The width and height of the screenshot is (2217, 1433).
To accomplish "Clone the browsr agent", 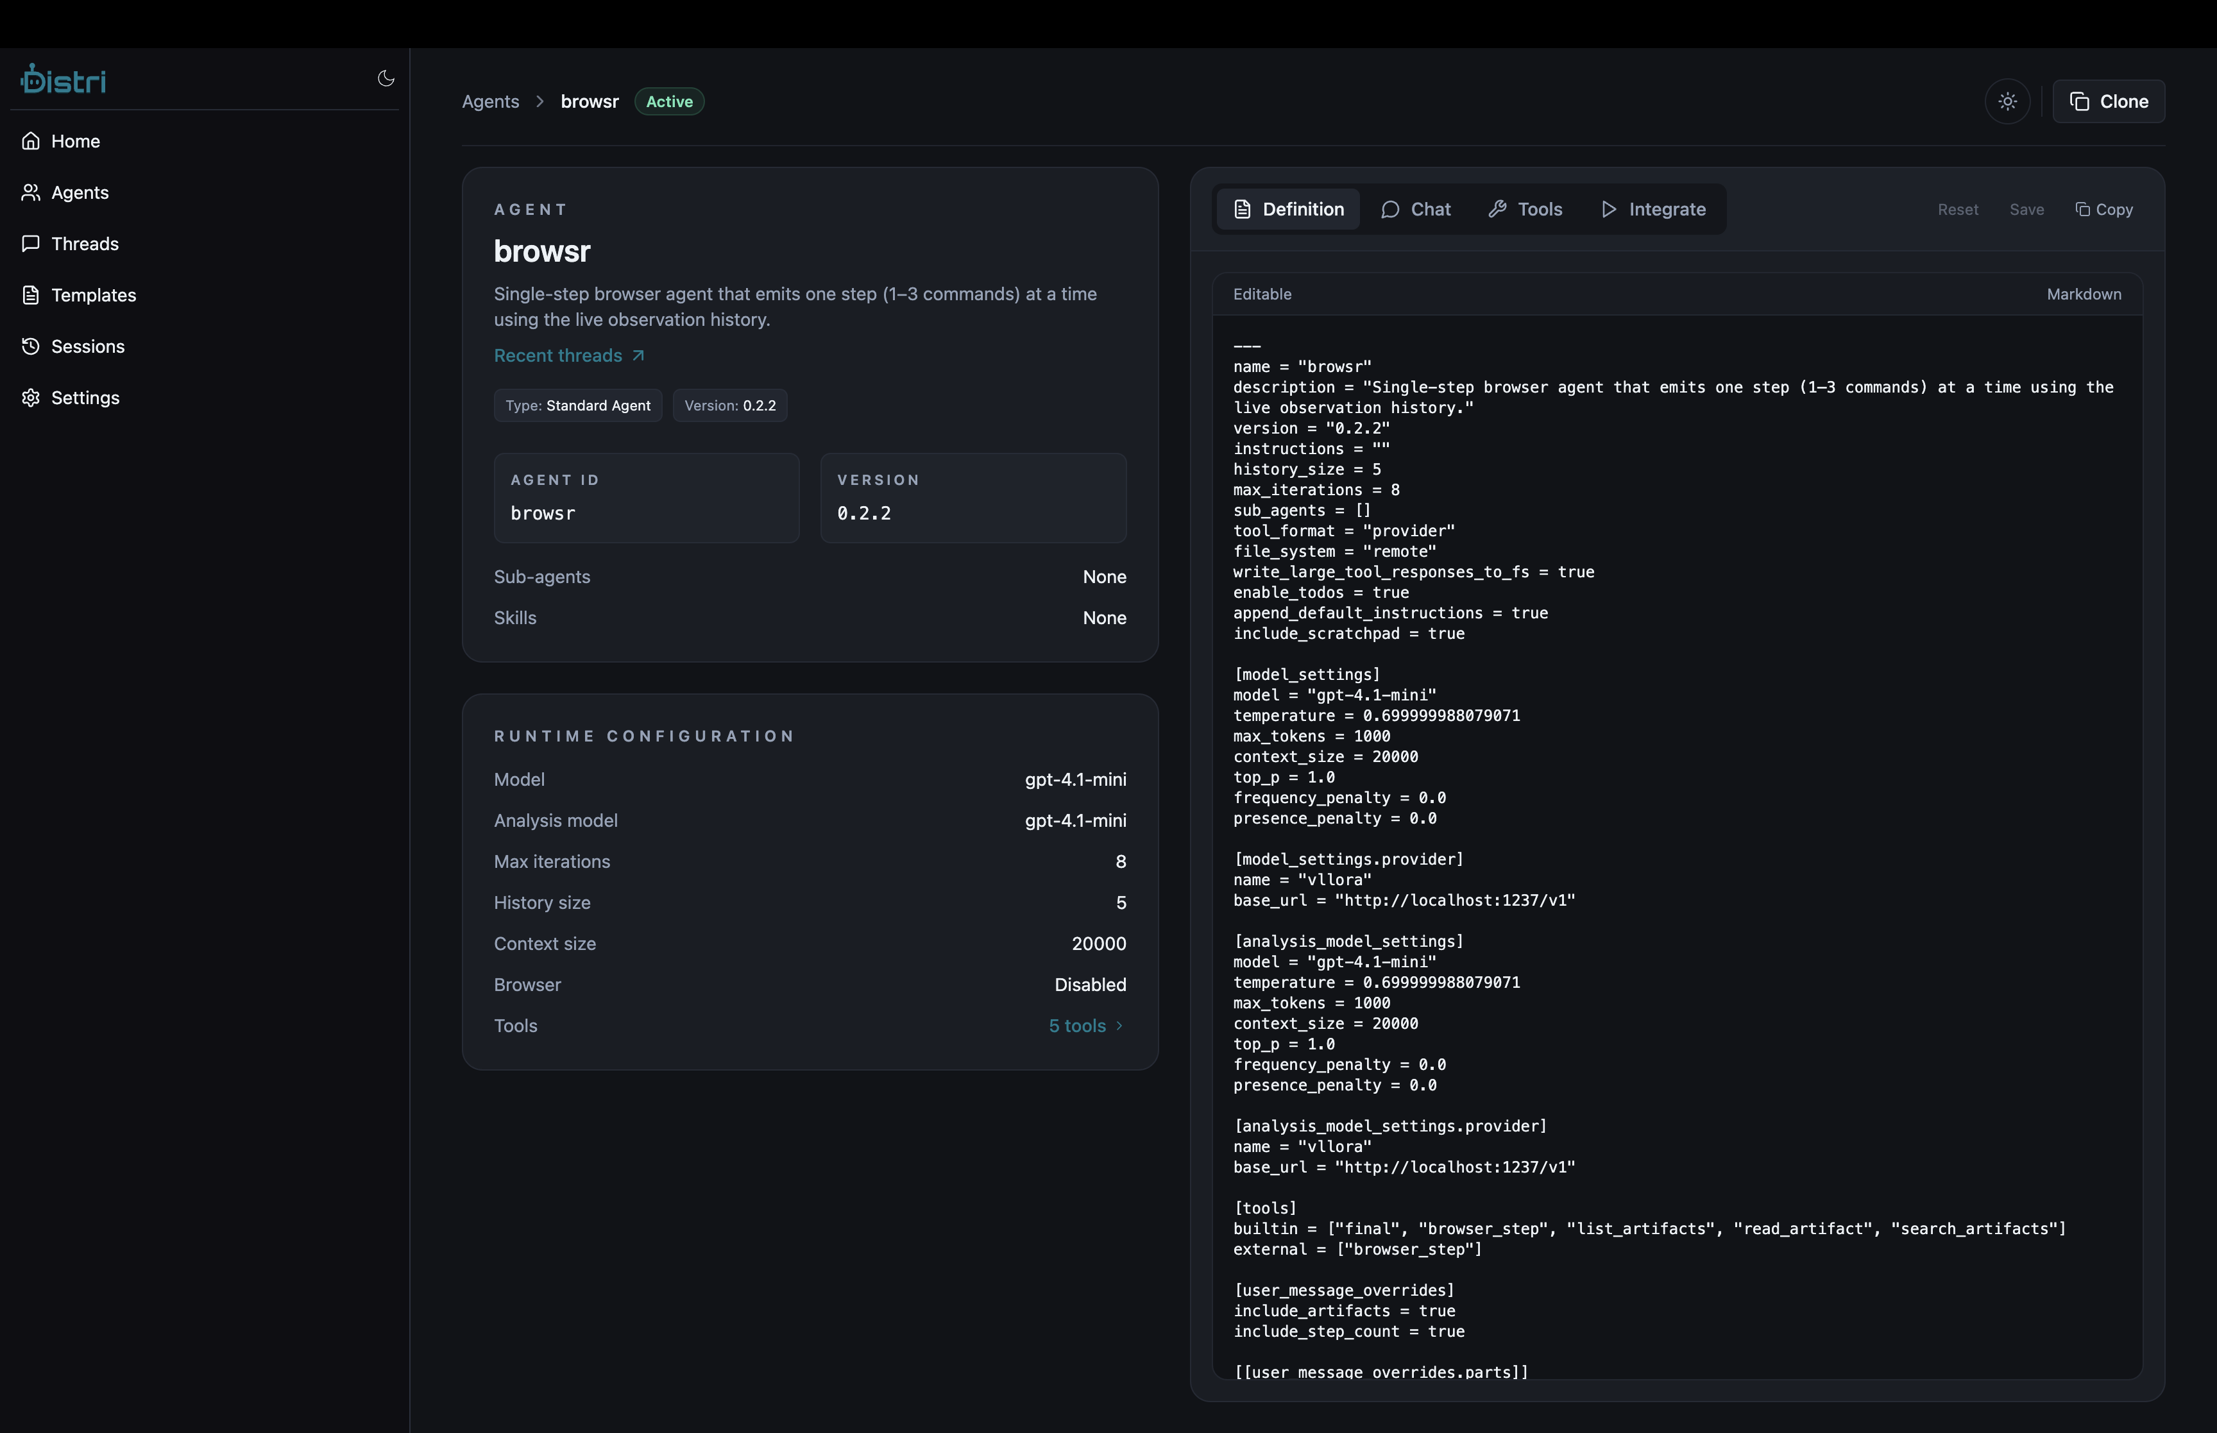I will coord(2108,101).
